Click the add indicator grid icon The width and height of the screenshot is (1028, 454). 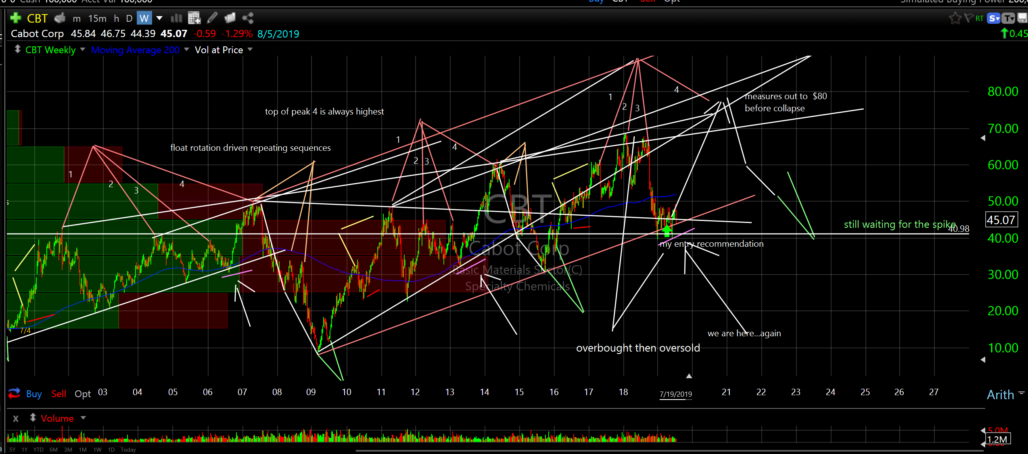tap(194, 18)
